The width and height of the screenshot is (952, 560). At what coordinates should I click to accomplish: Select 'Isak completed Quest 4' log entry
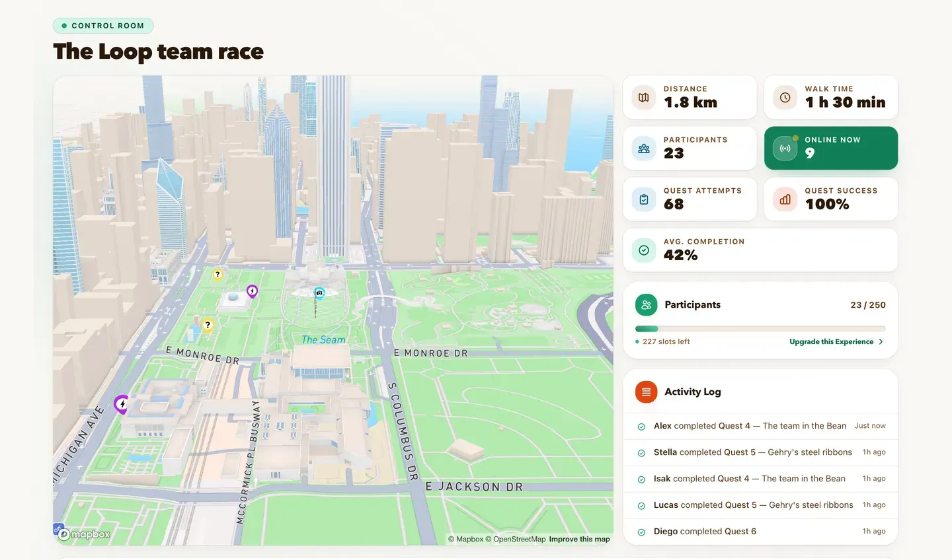pos(760,479)
